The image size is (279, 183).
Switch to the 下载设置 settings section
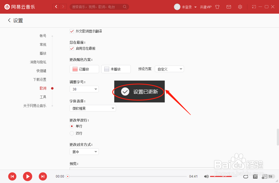coord(40,79)
